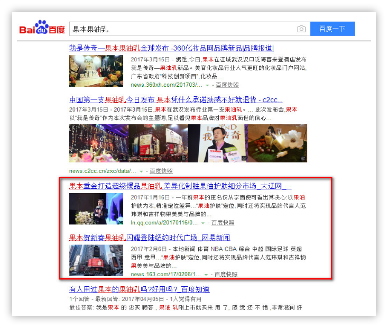This screenshot has width=388, height=328.
Task: Open thumbnail of 360化妆品网 result
Action: pos(96,71)
